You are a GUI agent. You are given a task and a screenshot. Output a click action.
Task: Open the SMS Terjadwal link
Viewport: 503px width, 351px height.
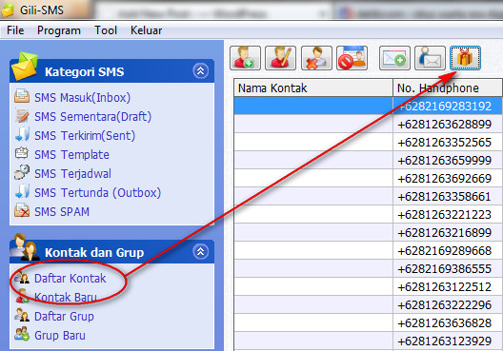point(72,173)
